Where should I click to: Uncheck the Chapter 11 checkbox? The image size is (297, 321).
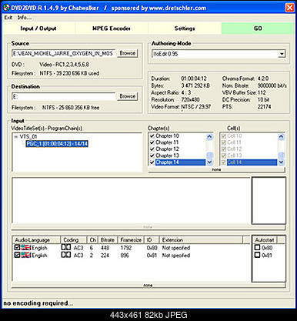tap(152, 142)
